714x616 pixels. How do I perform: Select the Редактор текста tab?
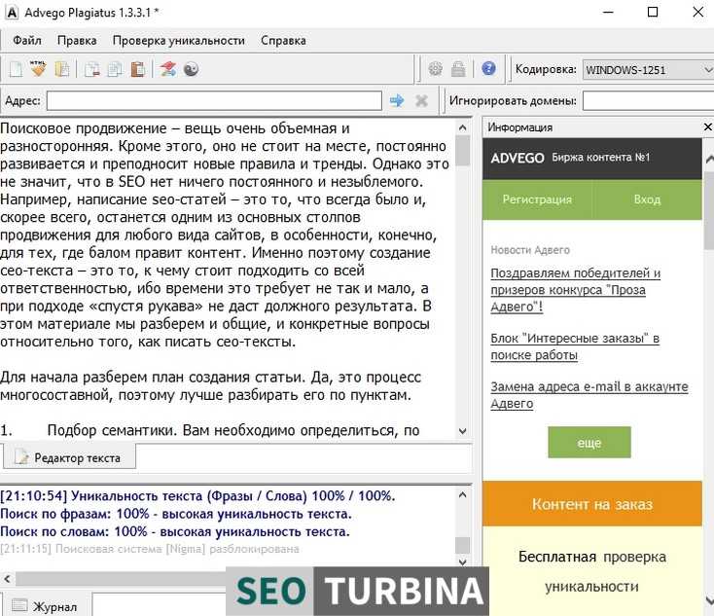[x=69, y=457]
